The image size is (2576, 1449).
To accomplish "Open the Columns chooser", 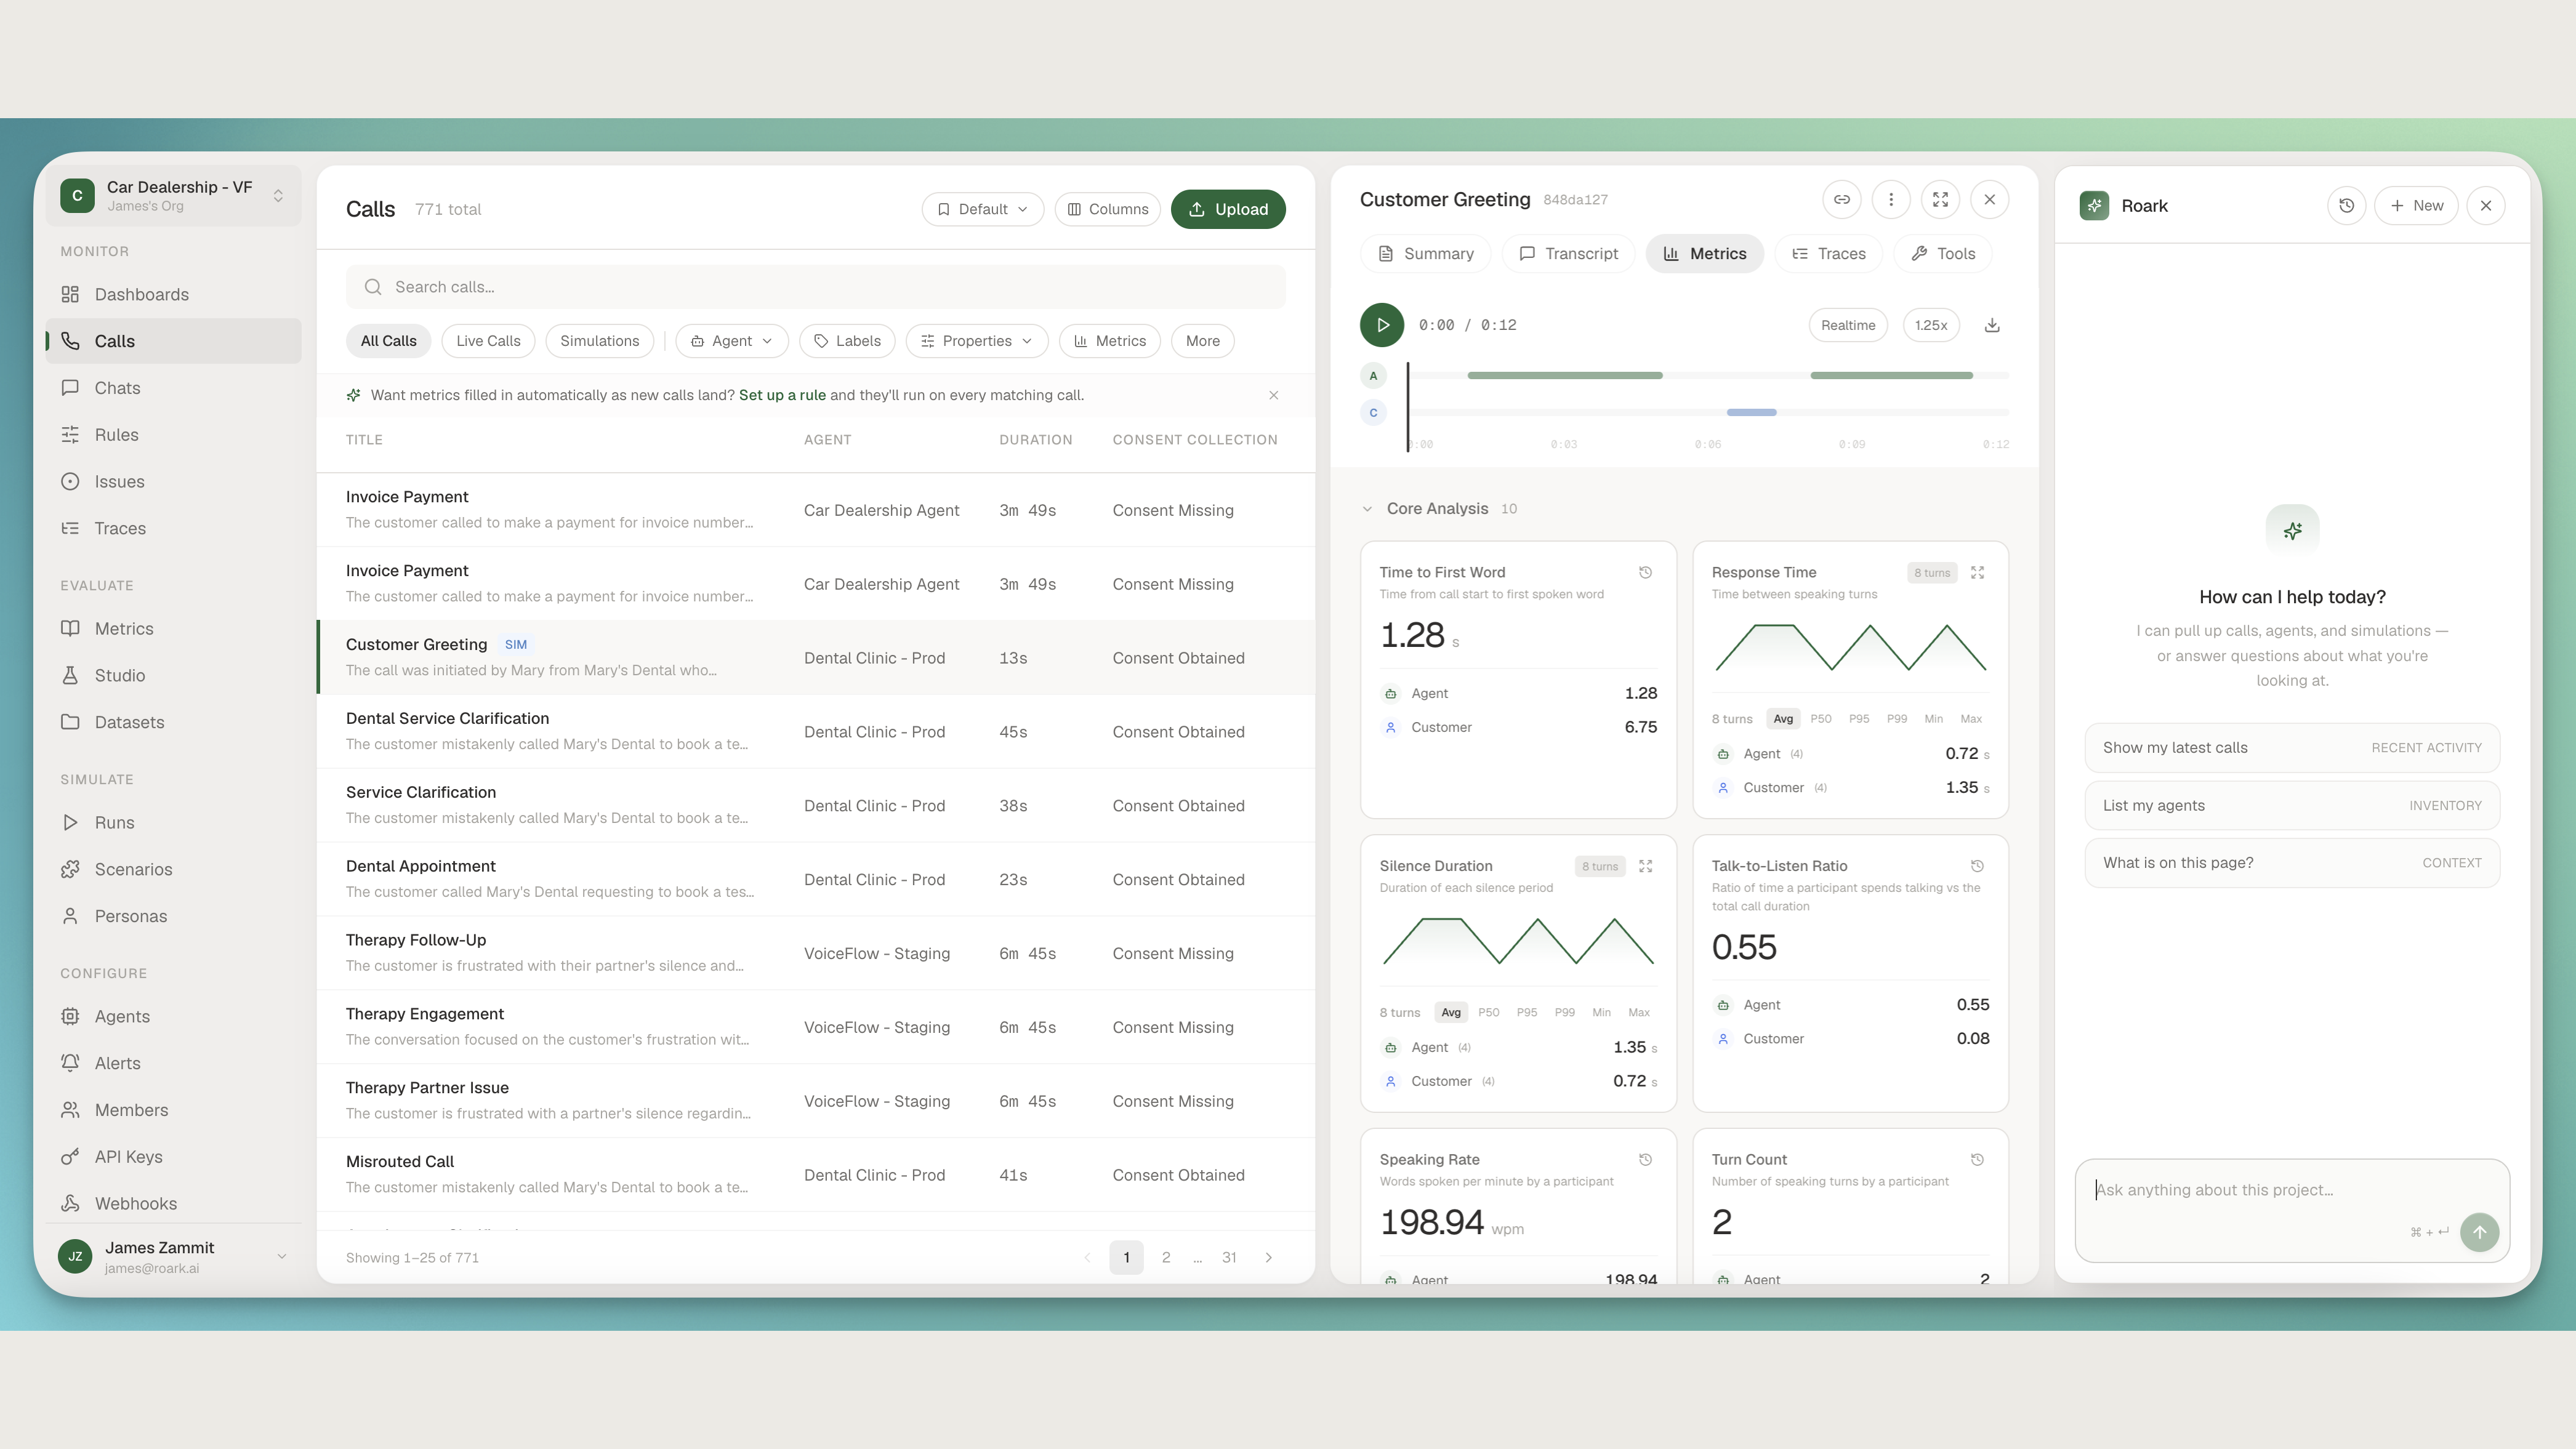I will coord(1107,209).
